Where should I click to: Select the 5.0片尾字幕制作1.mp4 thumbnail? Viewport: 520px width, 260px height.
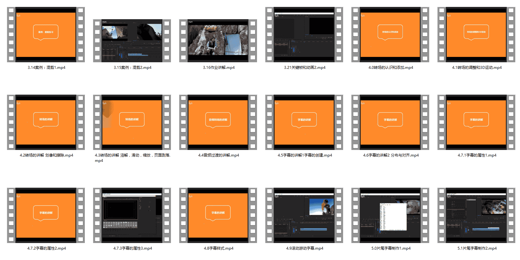coord(390,215)
